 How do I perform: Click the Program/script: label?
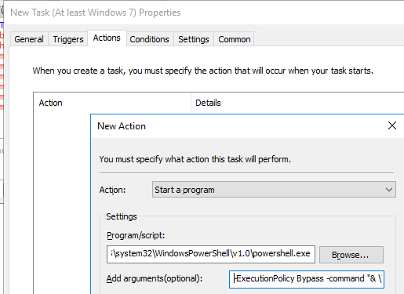[x=136, y=235]
